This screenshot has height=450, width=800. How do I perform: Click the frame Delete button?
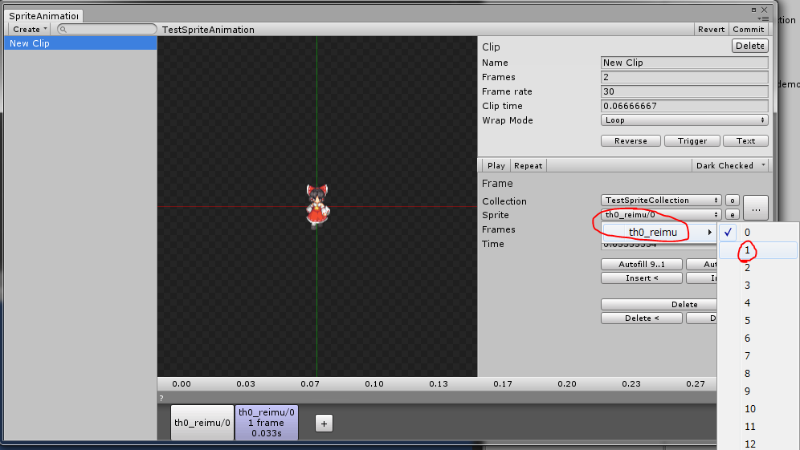pyautogui.click(x=659, y=304)
